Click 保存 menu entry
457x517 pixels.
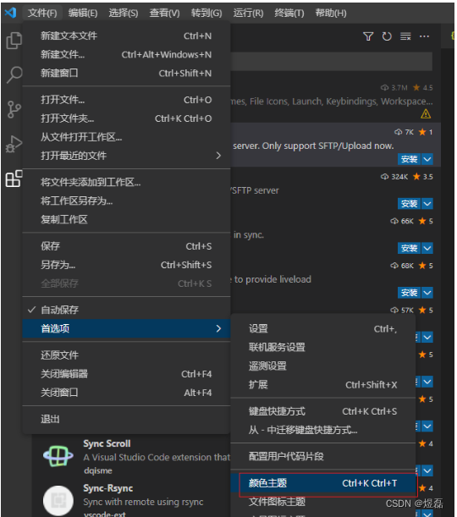(126, 246)
